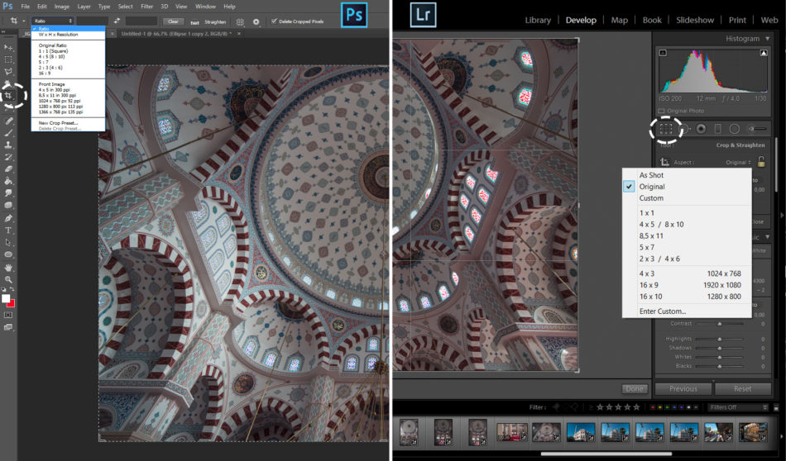The image size is (786, 461).
Task: Click the Done button below the photo
Action: [x=635, y=388]
